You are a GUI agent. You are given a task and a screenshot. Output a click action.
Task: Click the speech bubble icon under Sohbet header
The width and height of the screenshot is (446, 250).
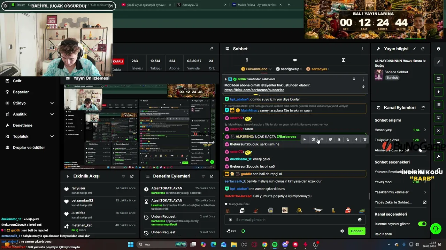pos(295,60)
